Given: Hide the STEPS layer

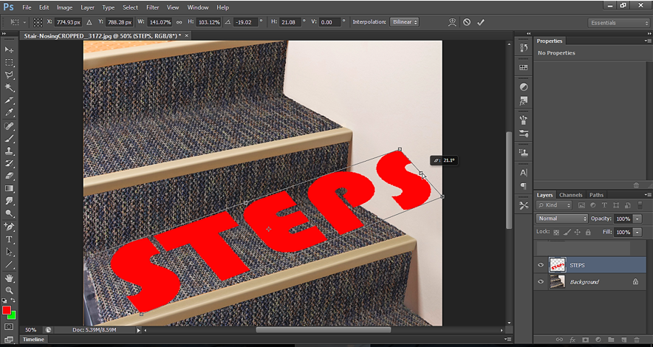Looking at the screenshot, I should (541, 265).
